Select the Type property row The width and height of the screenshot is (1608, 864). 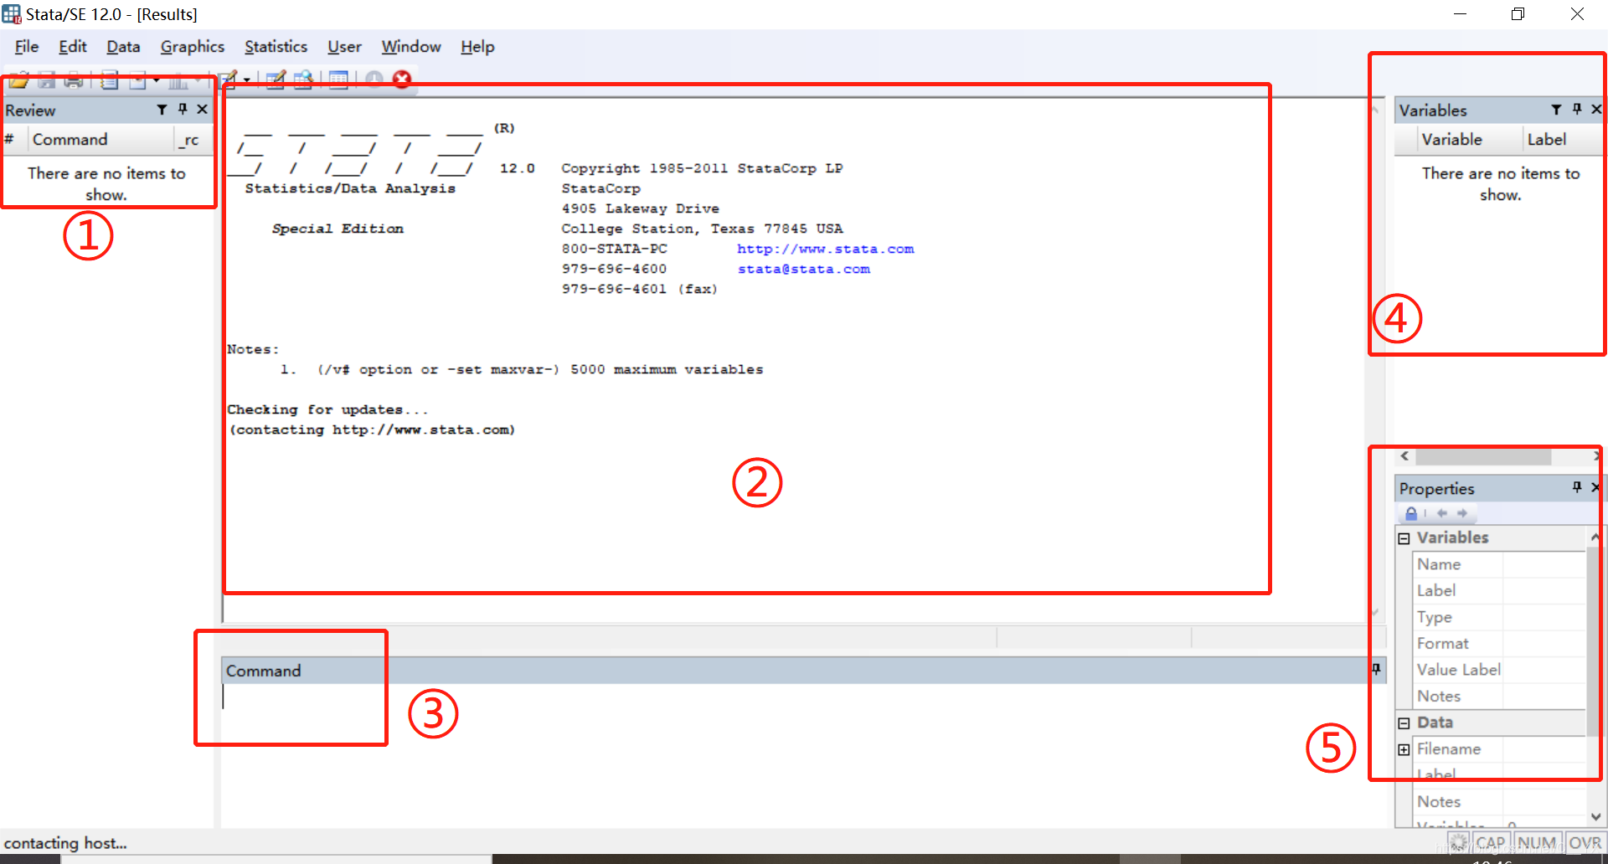tap(1499, 617)
